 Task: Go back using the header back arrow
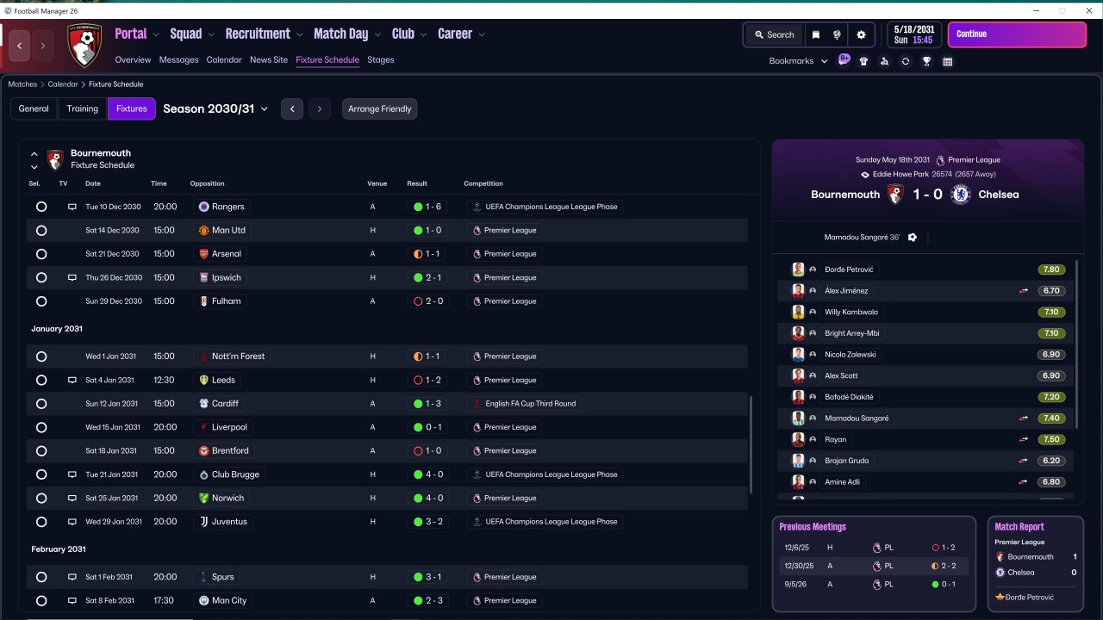(x=21, y=46)
